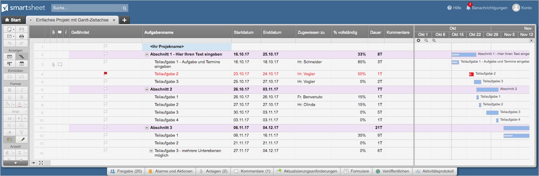Open the font size 10 dropdown

(x=9, y=118)
